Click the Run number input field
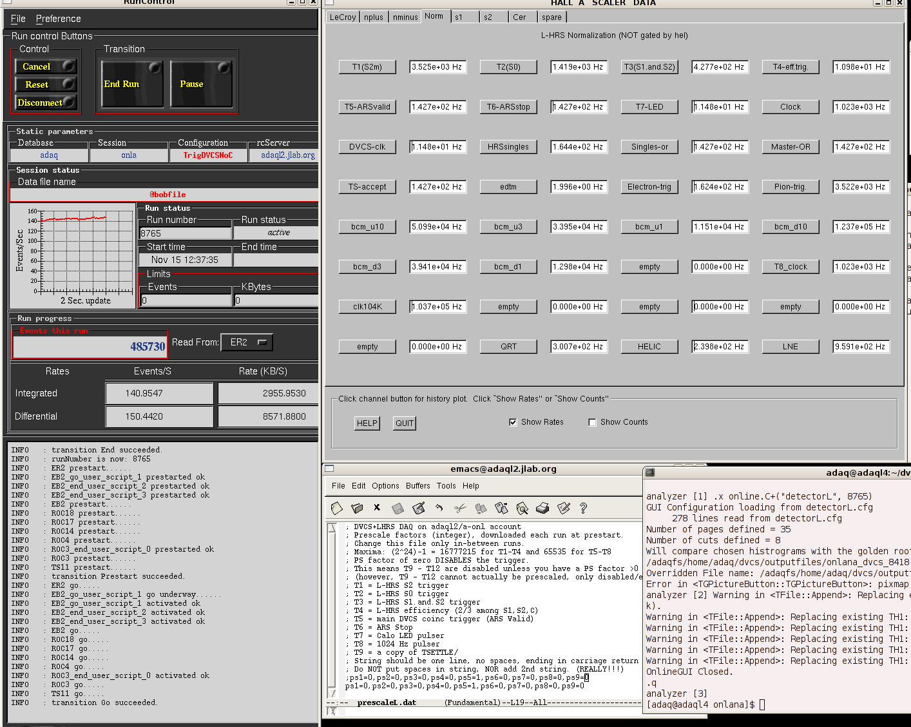 (186, 233)
